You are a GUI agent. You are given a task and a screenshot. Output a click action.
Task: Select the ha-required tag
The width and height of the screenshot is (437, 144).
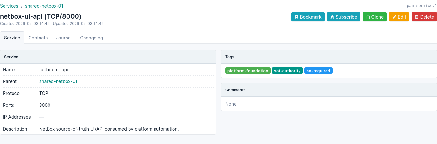pos(318,71)
